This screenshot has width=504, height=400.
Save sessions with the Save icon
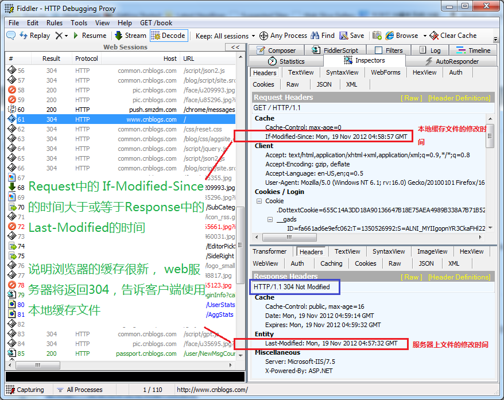click(351, 36)
